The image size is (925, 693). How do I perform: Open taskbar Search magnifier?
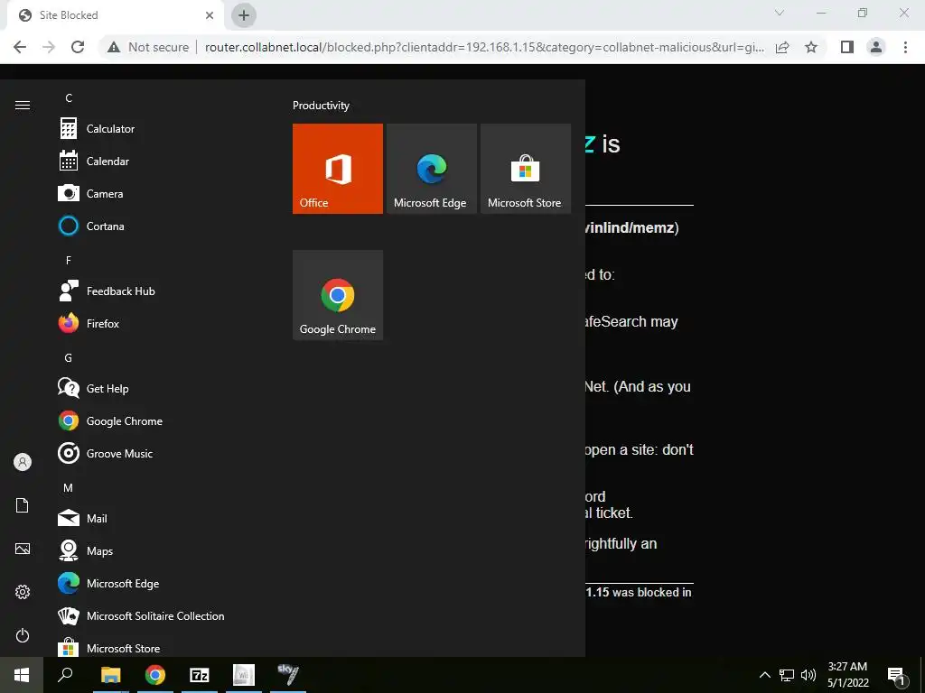tap(65, 675)
